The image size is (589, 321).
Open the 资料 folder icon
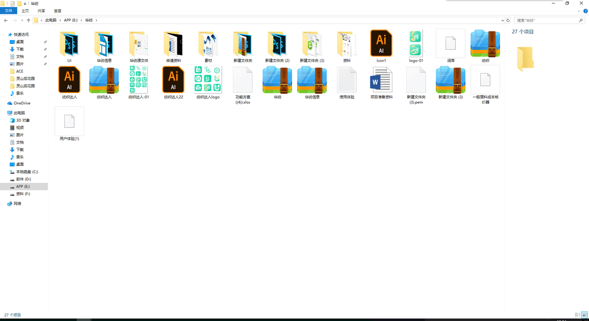(x=346, y=44)
